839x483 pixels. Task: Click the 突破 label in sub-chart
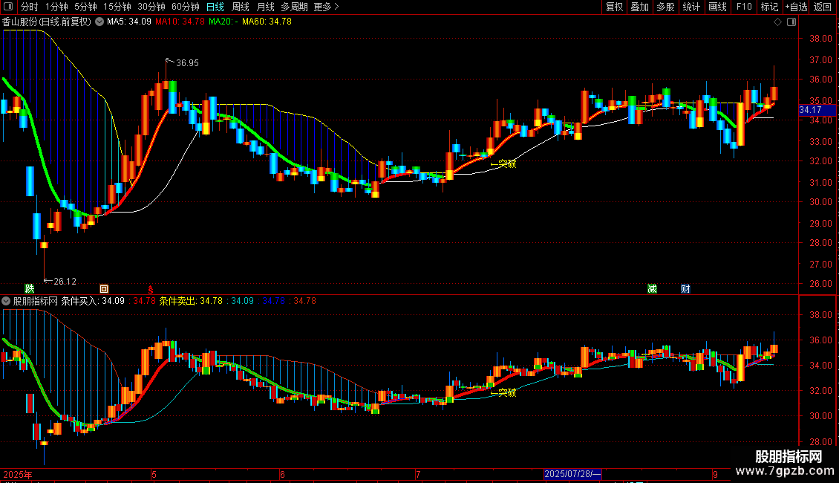(507, 392)
